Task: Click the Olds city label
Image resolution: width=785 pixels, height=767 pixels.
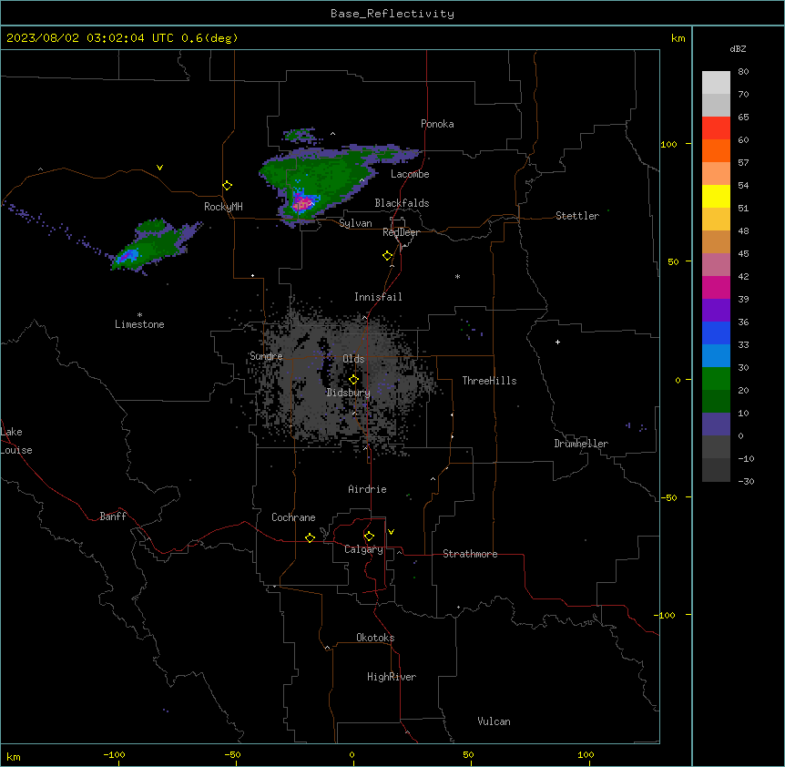Action: 353,359
